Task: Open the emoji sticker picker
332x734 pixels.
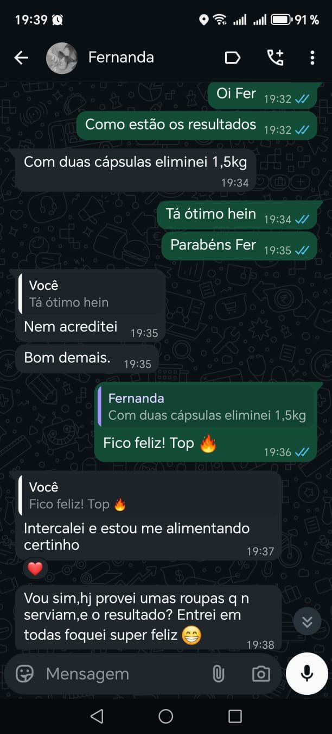Action: point(24,674)
